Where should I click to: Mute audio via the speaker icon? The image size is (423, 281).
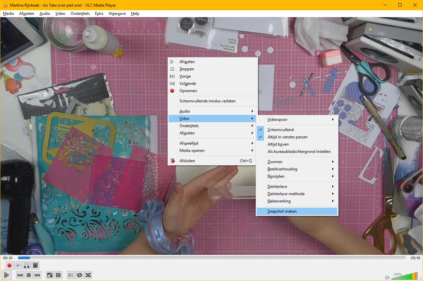pos(387,277)
